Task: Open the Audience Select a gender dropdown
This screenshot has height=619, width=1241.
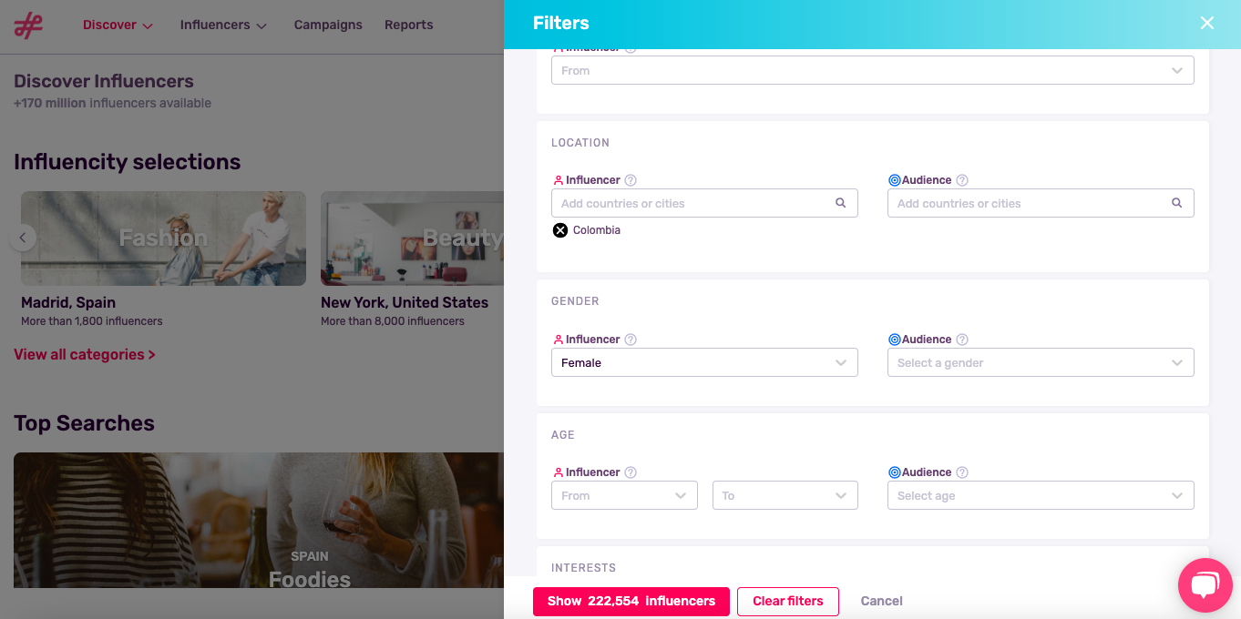Action: point(1041,362)
